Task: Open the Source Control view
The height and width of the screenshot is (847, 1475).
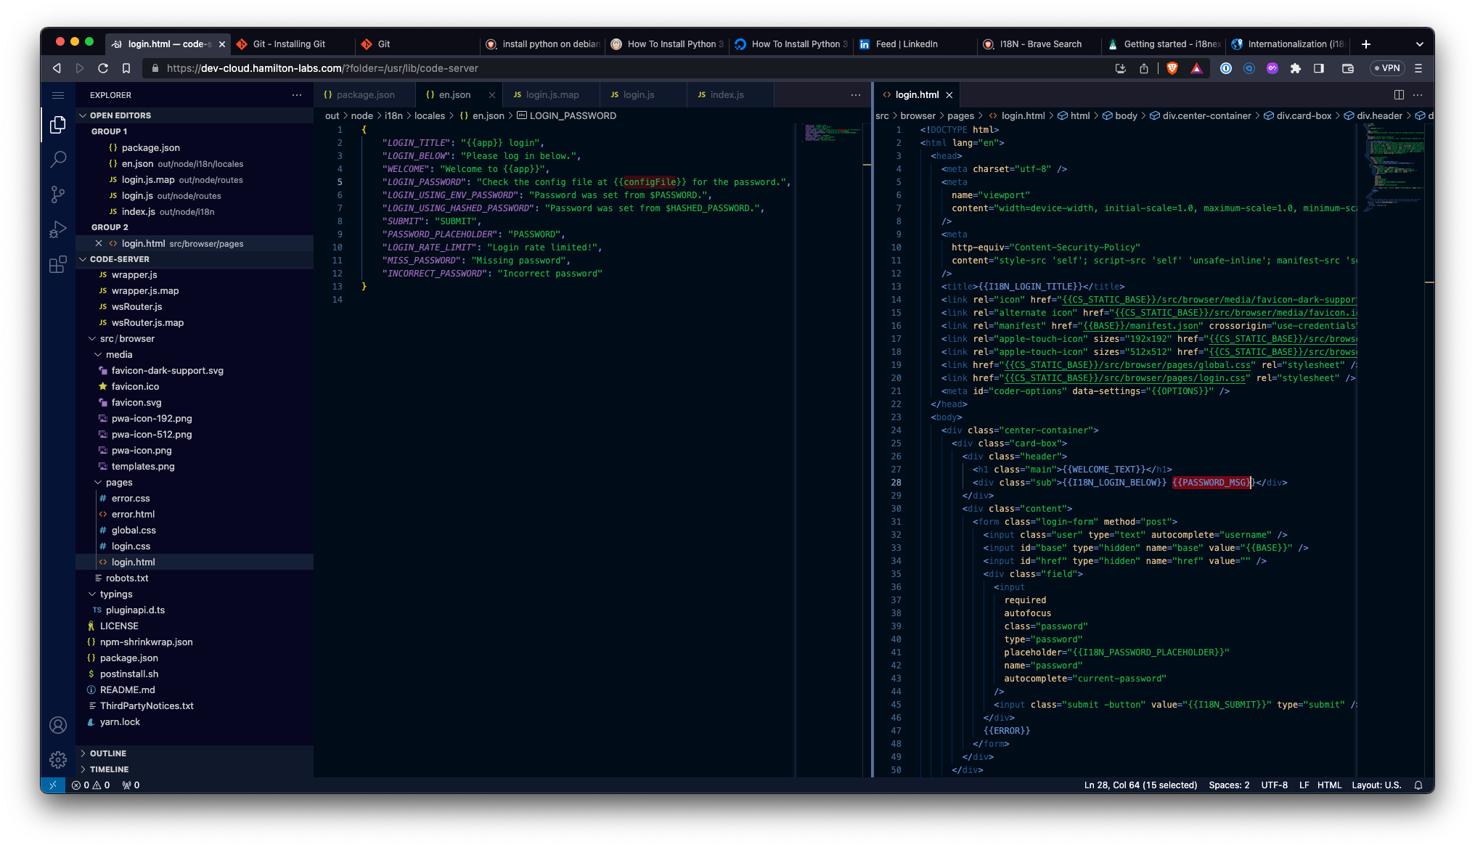Action: pyautogui.click(x=58, y=195)
